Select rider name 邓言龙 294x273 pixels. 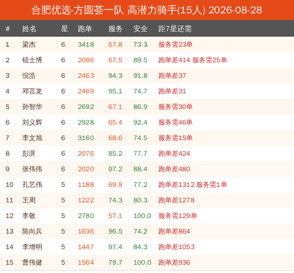pos(32,91)
